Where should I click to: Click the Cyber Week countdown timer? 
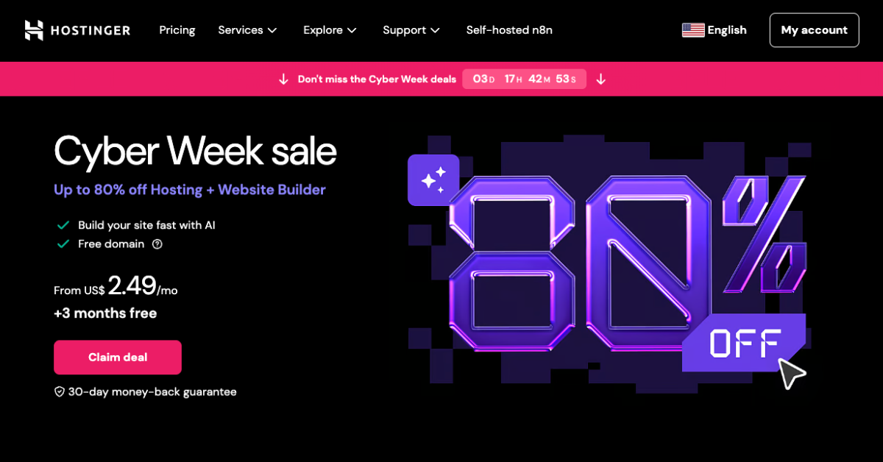click(x=524, y=79)
